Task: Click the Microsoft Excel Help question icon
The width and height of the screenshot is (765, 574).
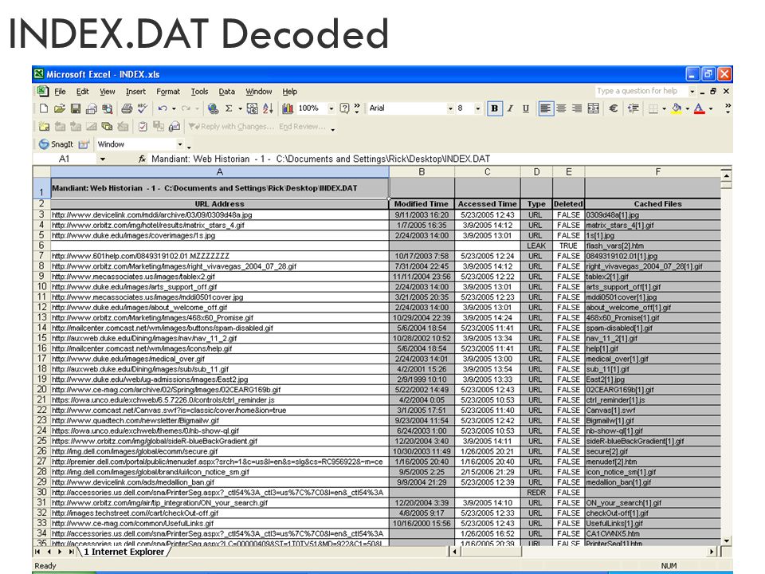Action: 344,108
